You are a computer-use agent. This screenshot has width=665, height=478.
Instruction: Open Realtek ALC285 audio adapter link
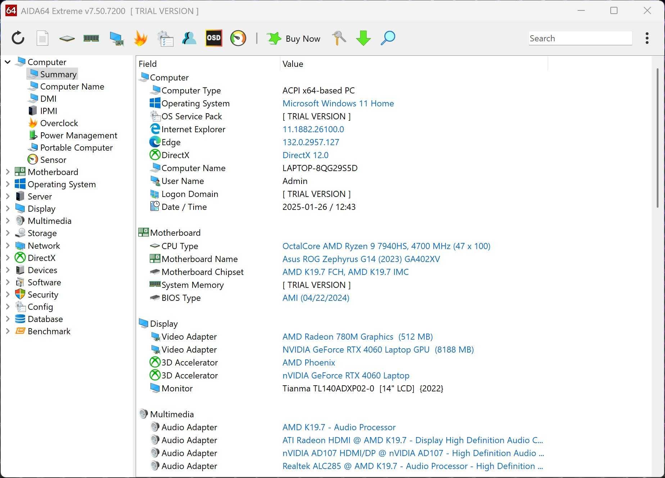click(412, 466)
